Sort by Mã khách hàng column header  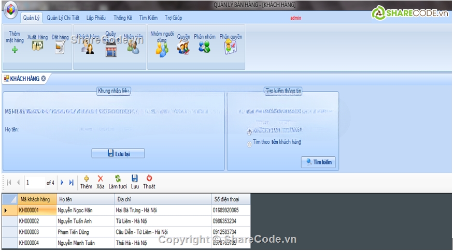click(x=37, y=199)
